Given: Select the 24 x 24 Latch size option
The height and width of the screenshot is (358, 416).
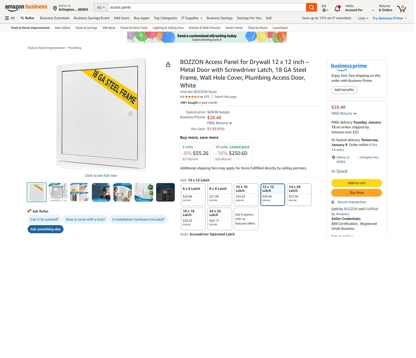Looking at the screenshot, I should pyautogui.click(x=220, y=219).
